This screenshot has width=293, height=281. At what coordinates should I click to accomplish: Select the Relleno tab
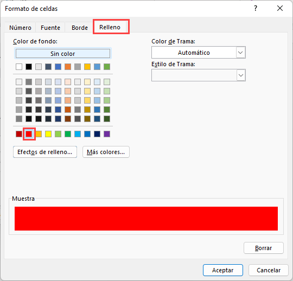pos(110,27)
